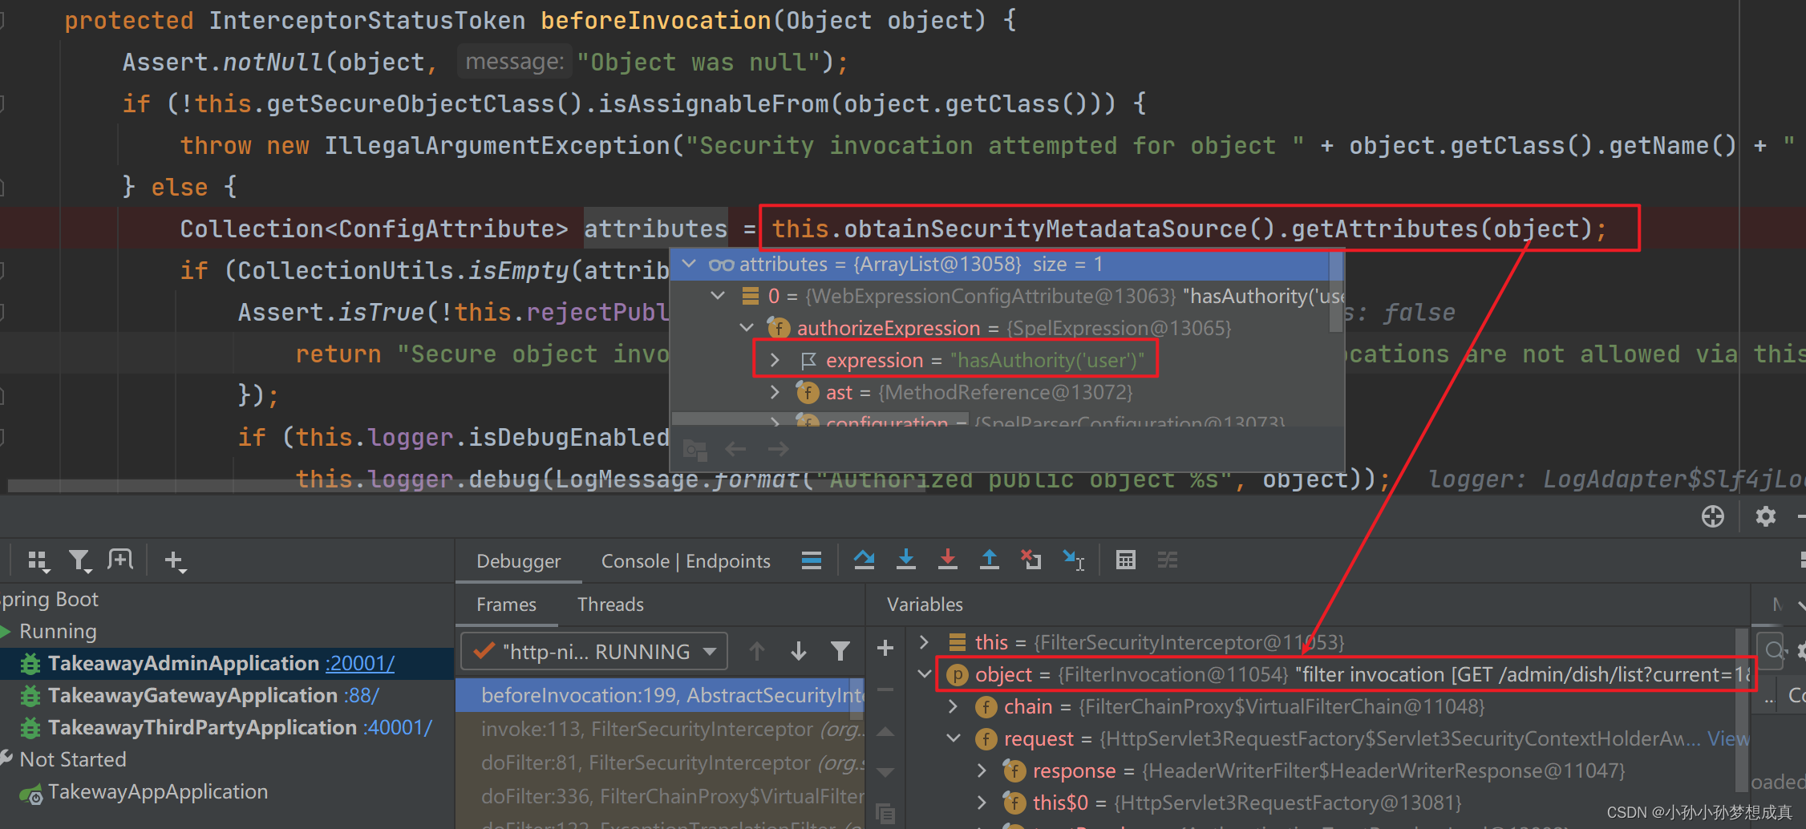Click the filter frames funnel icon
This screenshot has width=1806, height=829.
click(x=840, y=651)
